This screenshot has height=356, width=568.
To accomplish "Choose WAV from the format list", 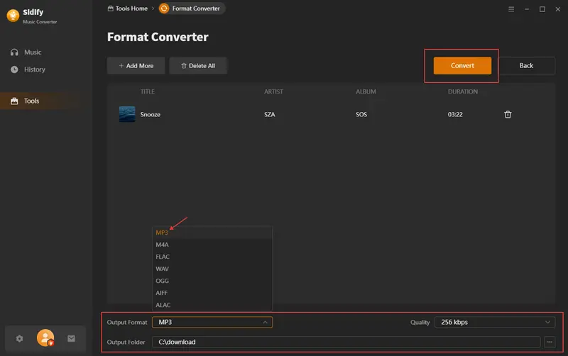I will click(212, 269).
